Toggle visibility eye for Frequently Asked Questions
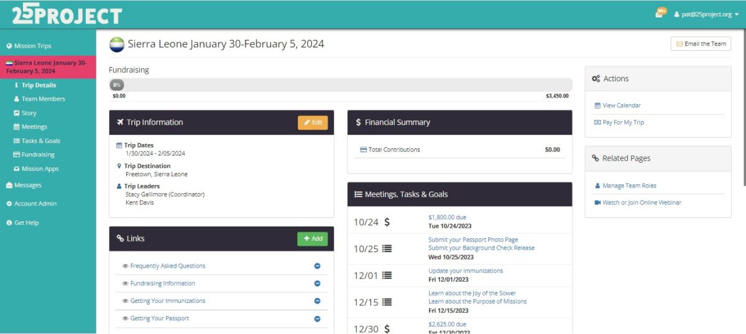Viewport: 746px width, 334px height. tap(125, 266)
